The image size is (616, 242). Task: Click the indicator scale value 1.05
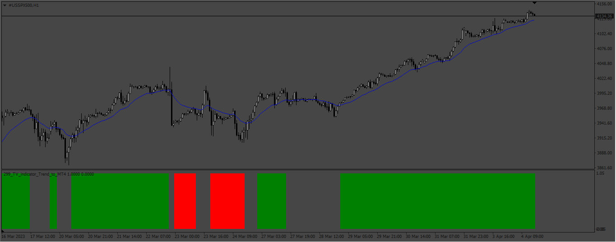click(x=600, y=174)
